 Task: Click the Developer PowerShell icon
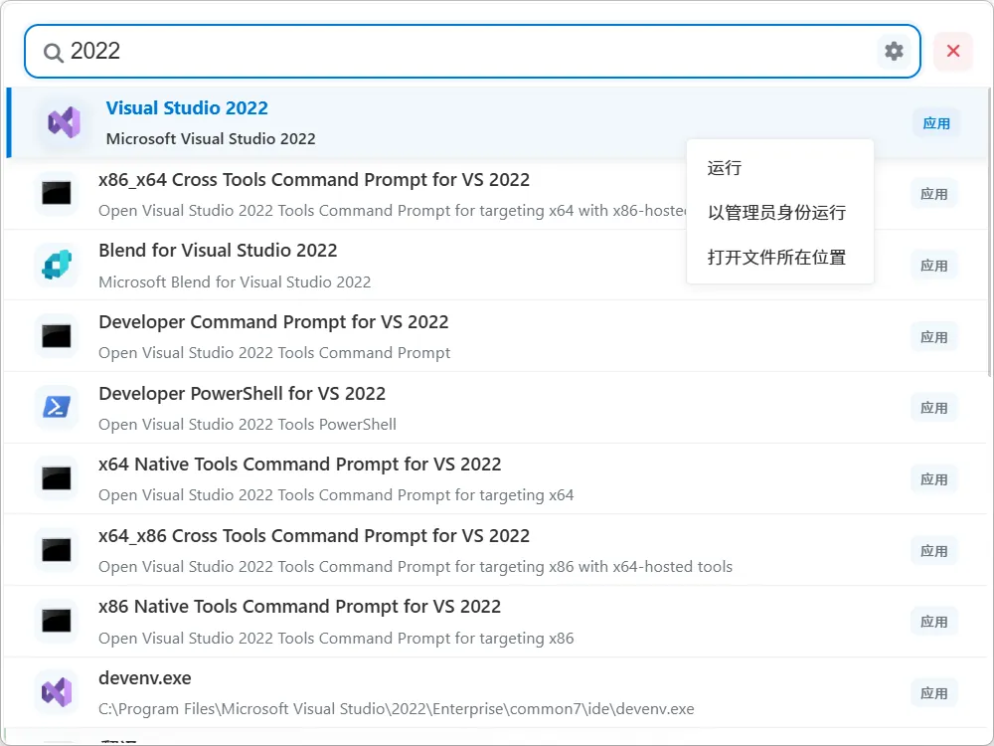click(57, 407)
